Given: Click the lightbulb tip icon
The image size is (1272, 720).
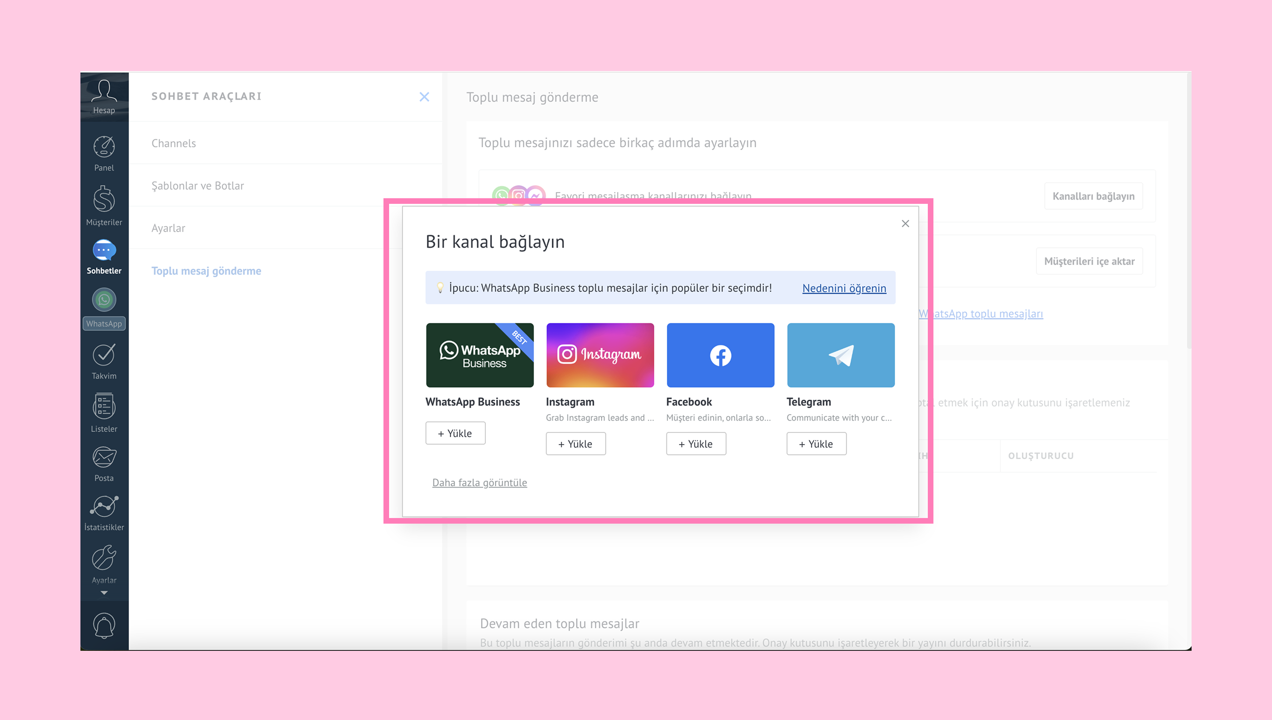Looking at the screenshot, I should click(x=440, y=288).
